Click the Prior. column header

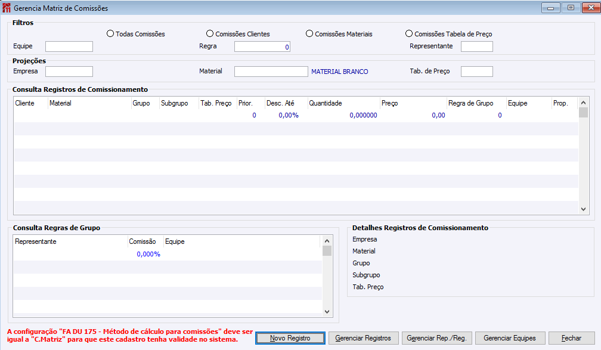tap(250, 103)
